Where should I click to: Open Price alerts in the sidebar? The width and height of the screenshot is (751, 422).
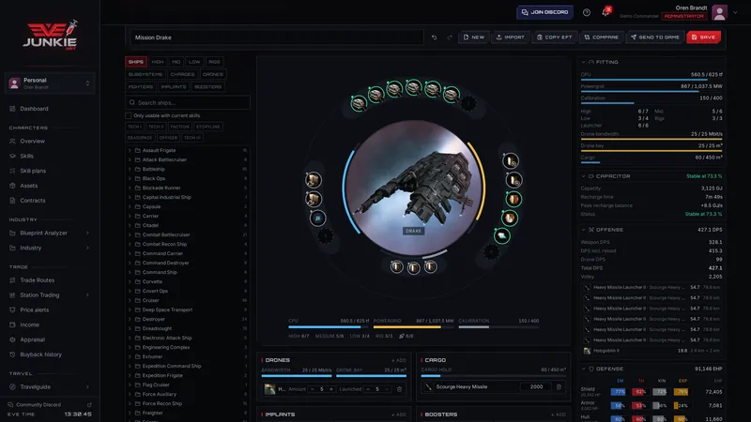pyautogui.click(x=34, y=310)
